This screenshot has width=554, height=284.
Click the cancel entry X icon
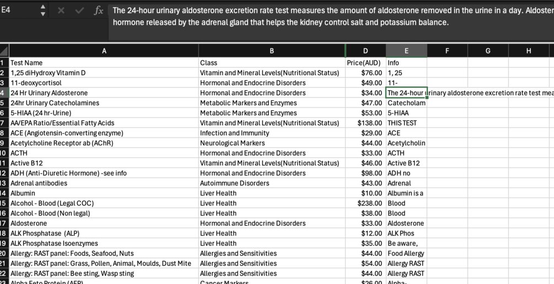[61, 10]
